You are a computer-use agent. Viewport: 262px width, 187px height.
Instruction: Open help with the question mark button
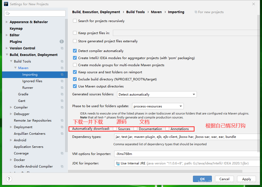(9, 179)
